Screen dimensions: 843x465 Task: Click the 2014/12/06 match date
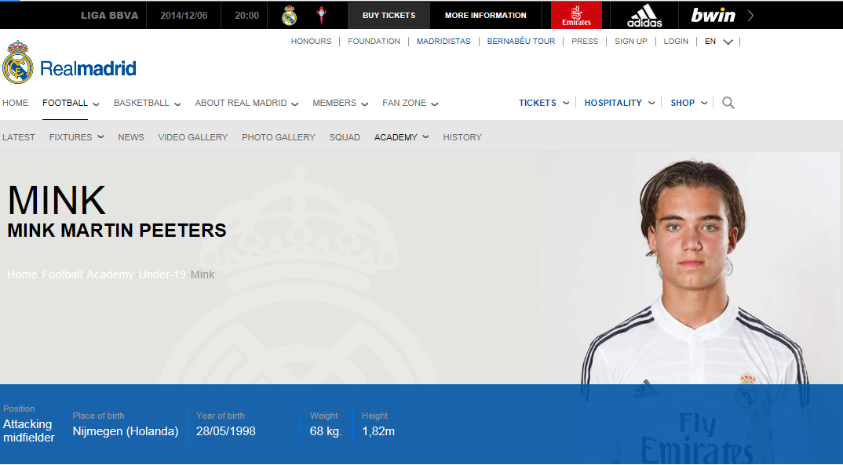[184, 16]
